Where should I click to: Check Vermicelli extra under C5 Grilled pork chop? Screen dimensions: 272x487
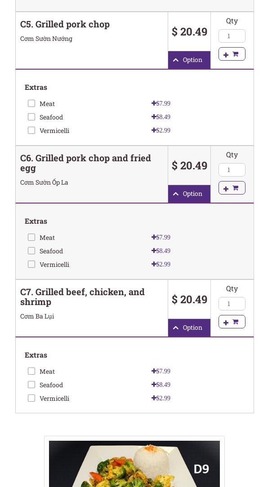point(31,130)
